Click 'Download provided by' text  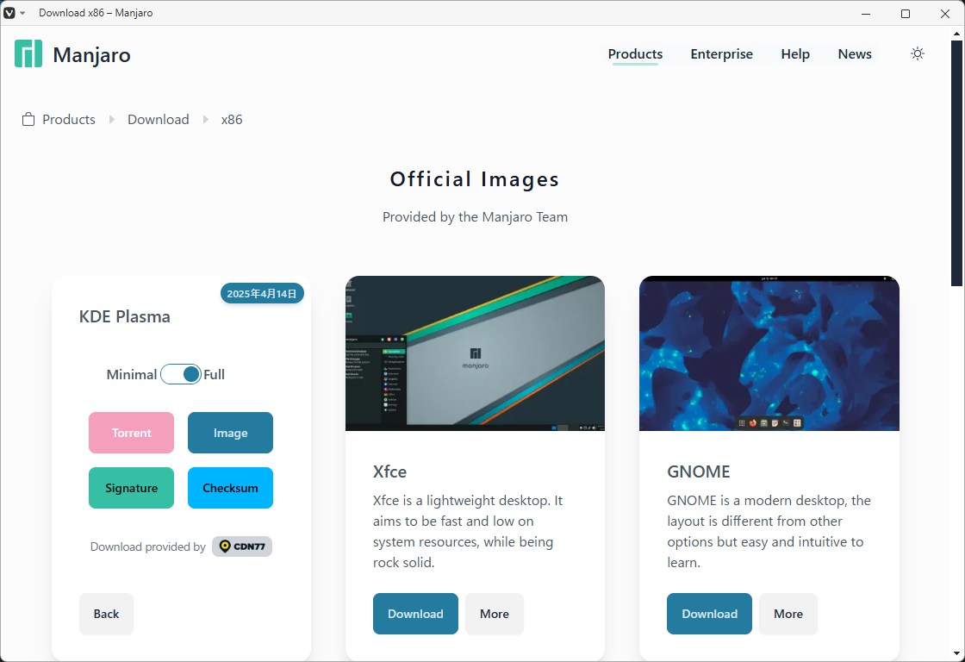tap(147, 546)
